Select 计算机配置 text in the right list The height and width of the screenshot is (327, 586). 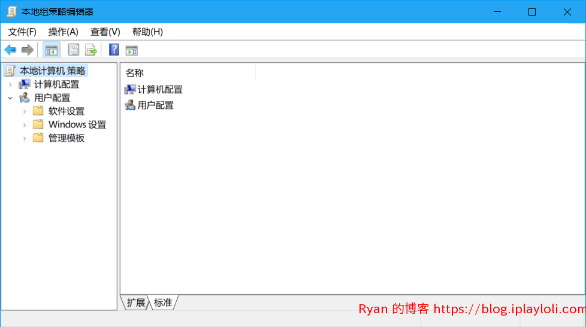click(x=160, y=90)
